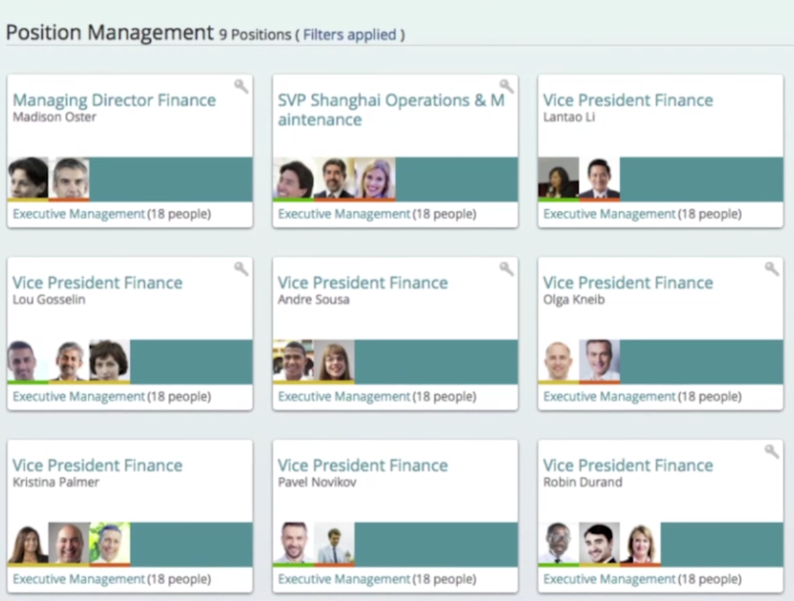This screenshot has height=601, width=794.
Task: Click the magnifier icon on Olga Kneib's card
Action: [772, 269]
